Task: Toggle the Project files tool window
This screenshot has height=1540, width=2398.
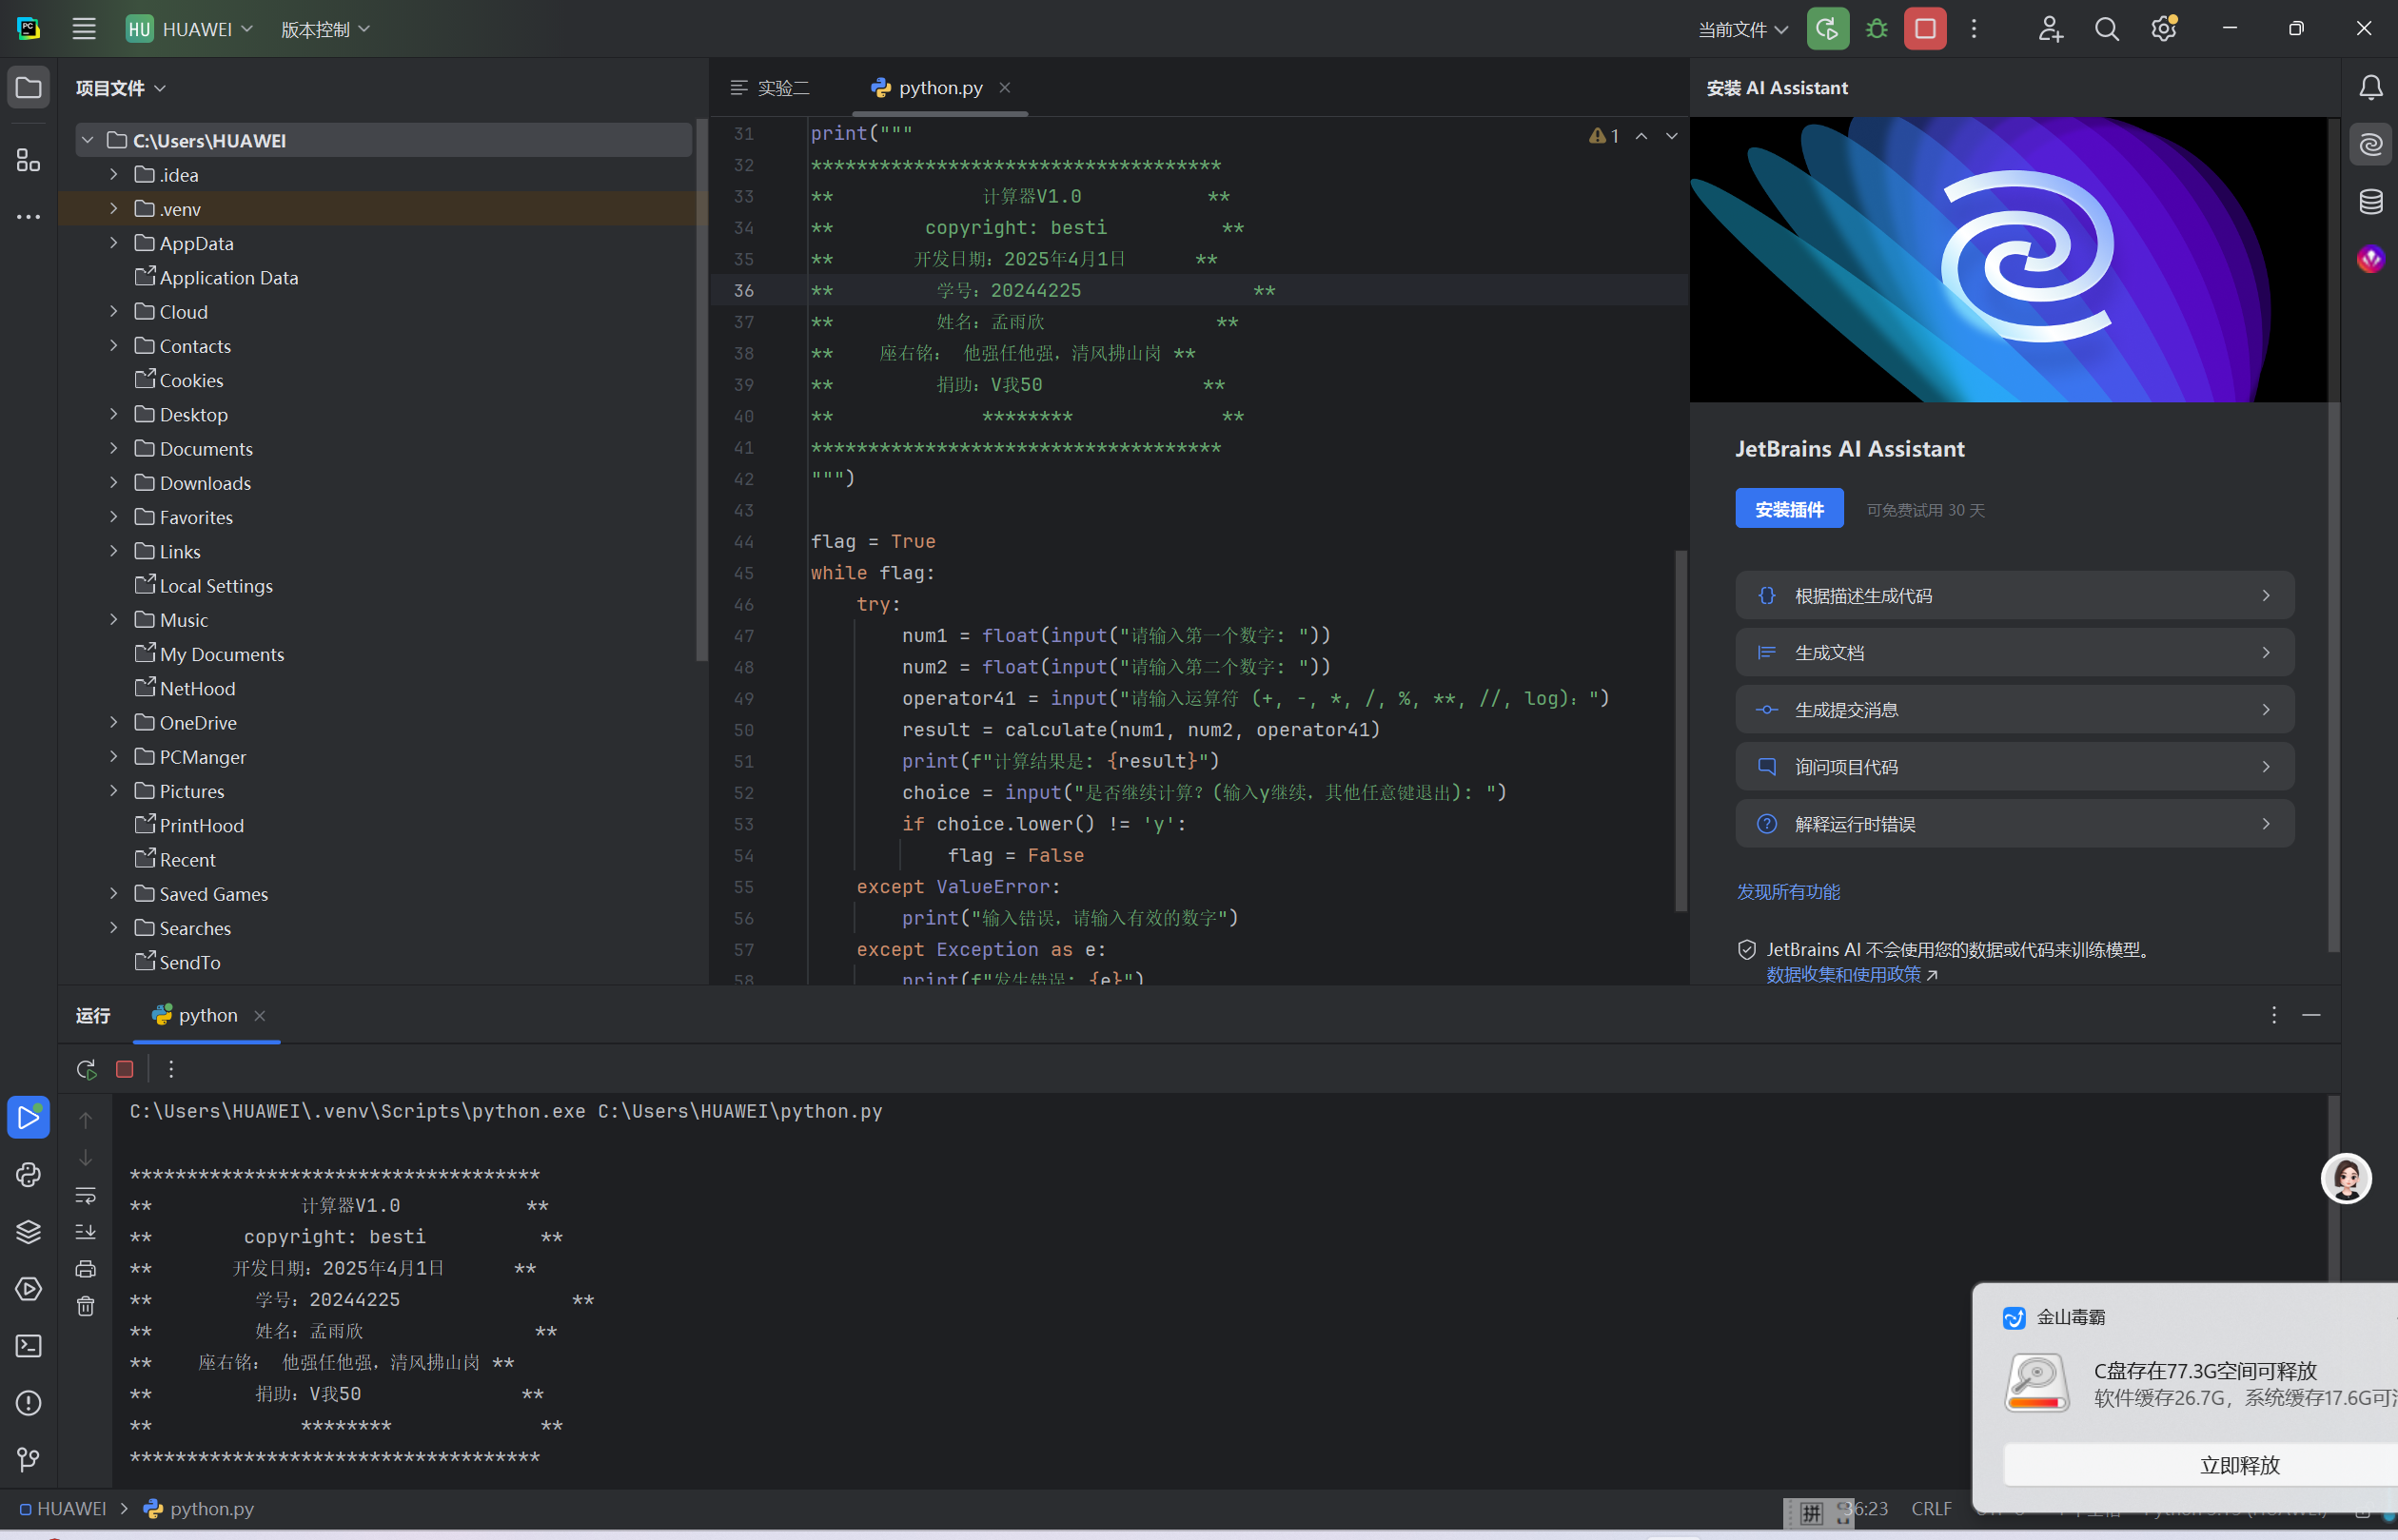Action: 28,88
